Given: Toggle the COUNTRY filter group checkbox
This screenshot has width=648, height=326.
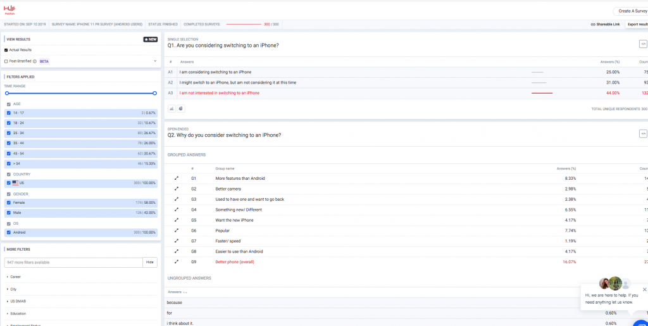Looking at the screenshot, I should (x=9, y=174).
